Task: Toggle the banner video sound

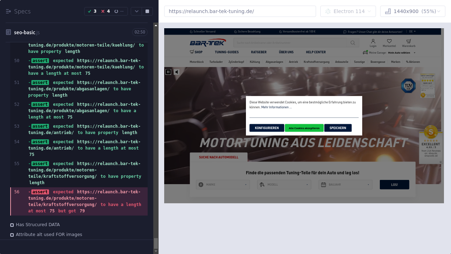Action: coord(177,72)
